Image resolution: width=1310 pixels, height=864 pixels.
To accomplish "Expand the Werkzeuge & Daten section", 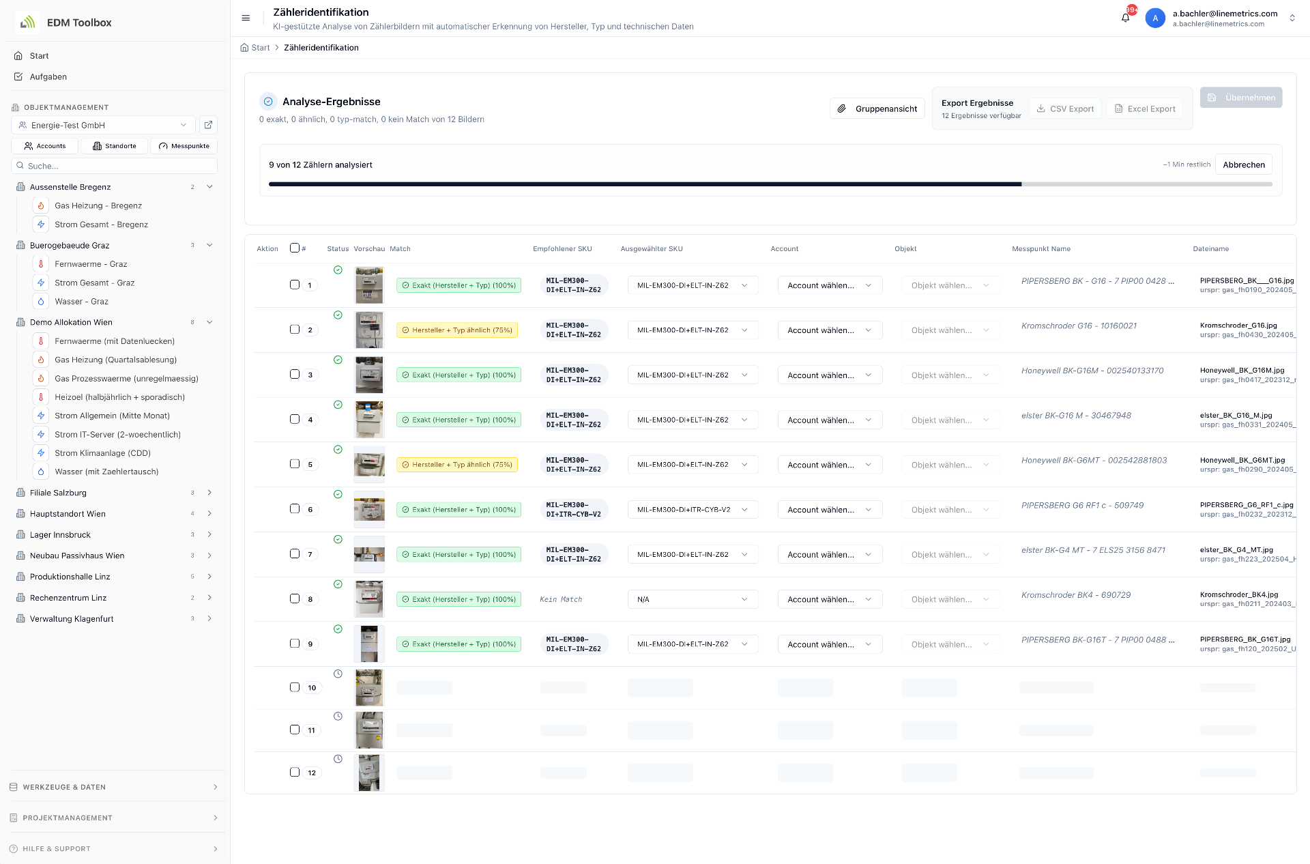I will (114, 787).
